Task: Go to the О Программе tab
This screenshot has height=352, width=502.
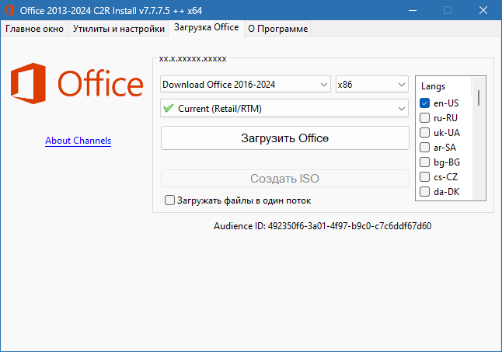Action: 277,29
